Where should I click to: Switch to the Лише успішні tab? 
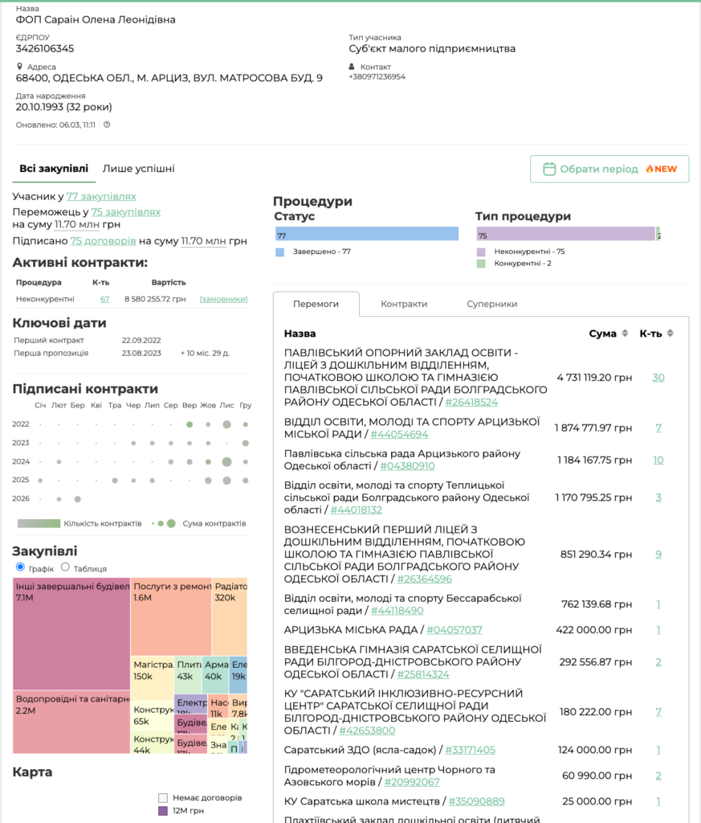click(138, 169)
